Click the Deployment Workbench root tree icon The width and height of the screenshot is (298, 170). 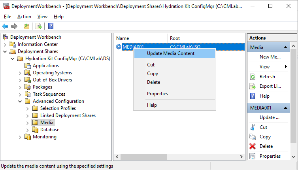pyautogui.click(x=6, y=37)
